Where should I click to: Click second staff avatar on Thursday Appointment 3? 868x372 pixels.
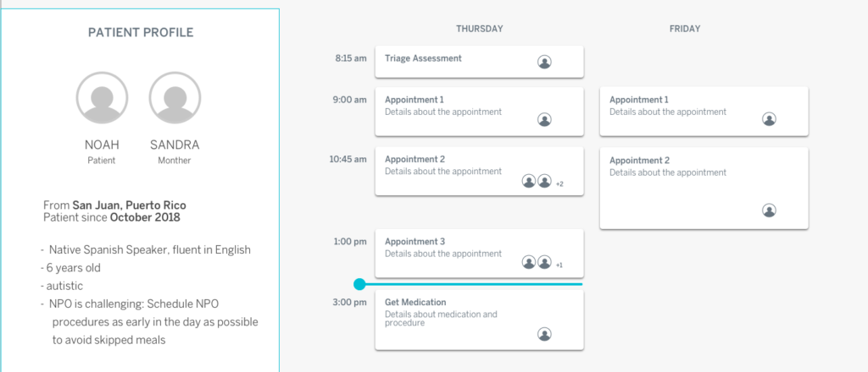pos(545,262)
